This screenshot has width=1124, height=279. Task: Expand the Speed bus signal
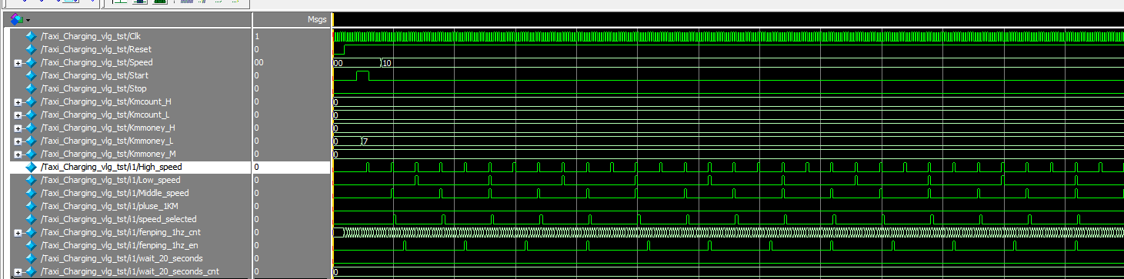(x=18, y=63)
